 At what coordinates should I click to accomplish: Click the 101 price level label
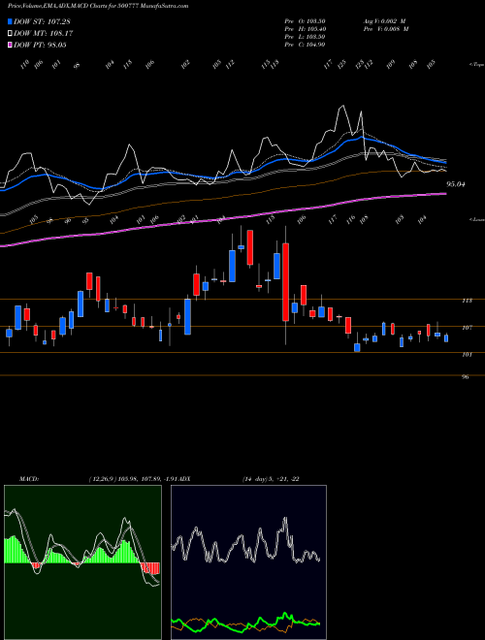[x=468, y=355]
